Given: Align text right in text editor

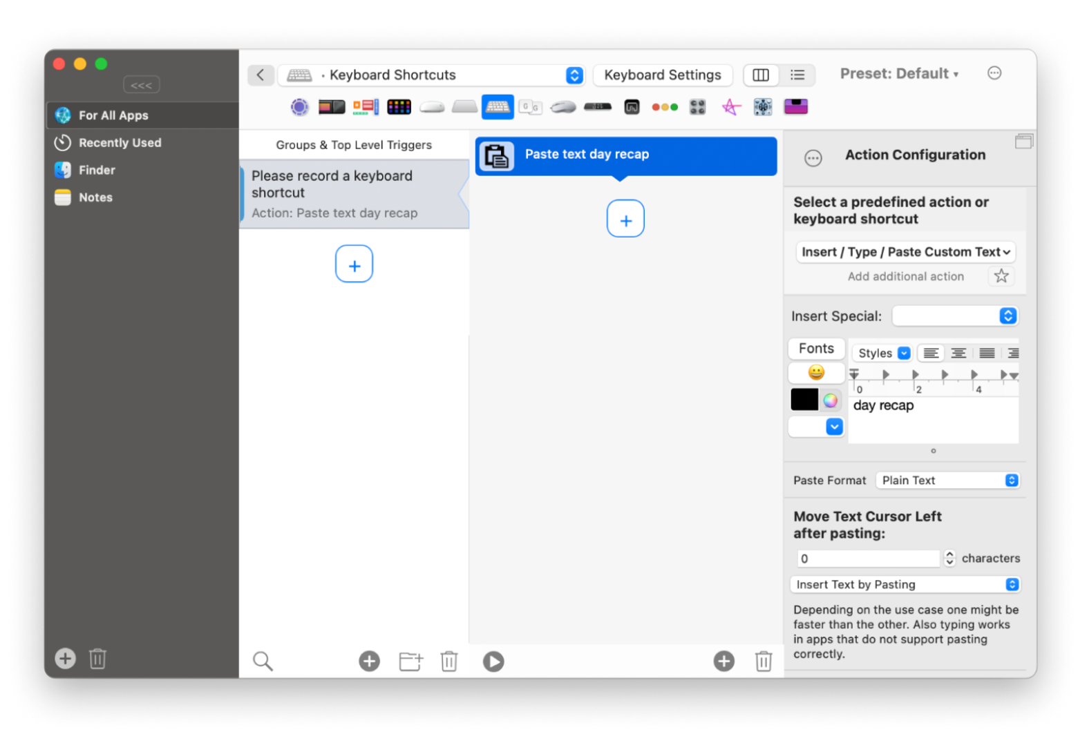Looking at the screenshot, I should point(1012,354).
